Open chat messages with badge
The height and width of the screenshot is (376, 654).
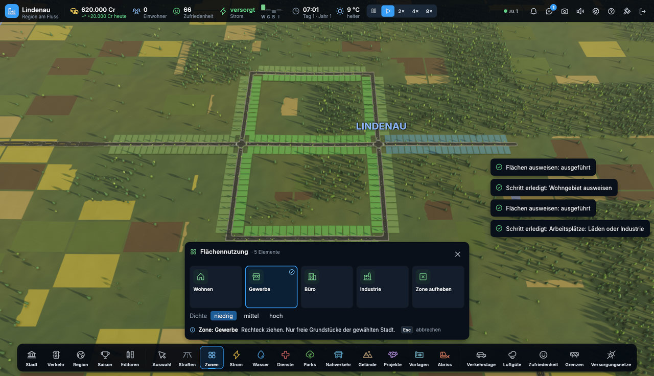click(x=549, y=11)
